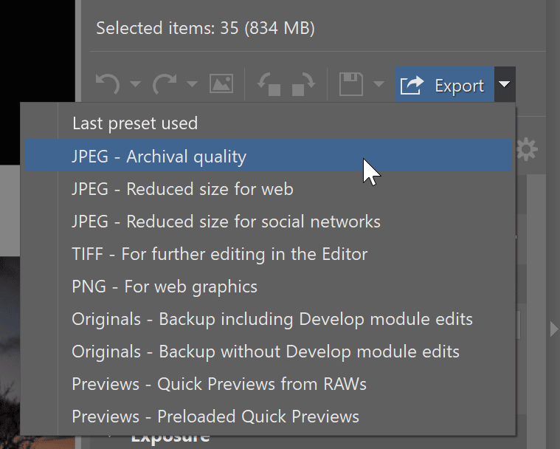Click the Save floppy disk icon
Image resolution: width=560 pixels, height=449 pixels.
click(350, 84)
